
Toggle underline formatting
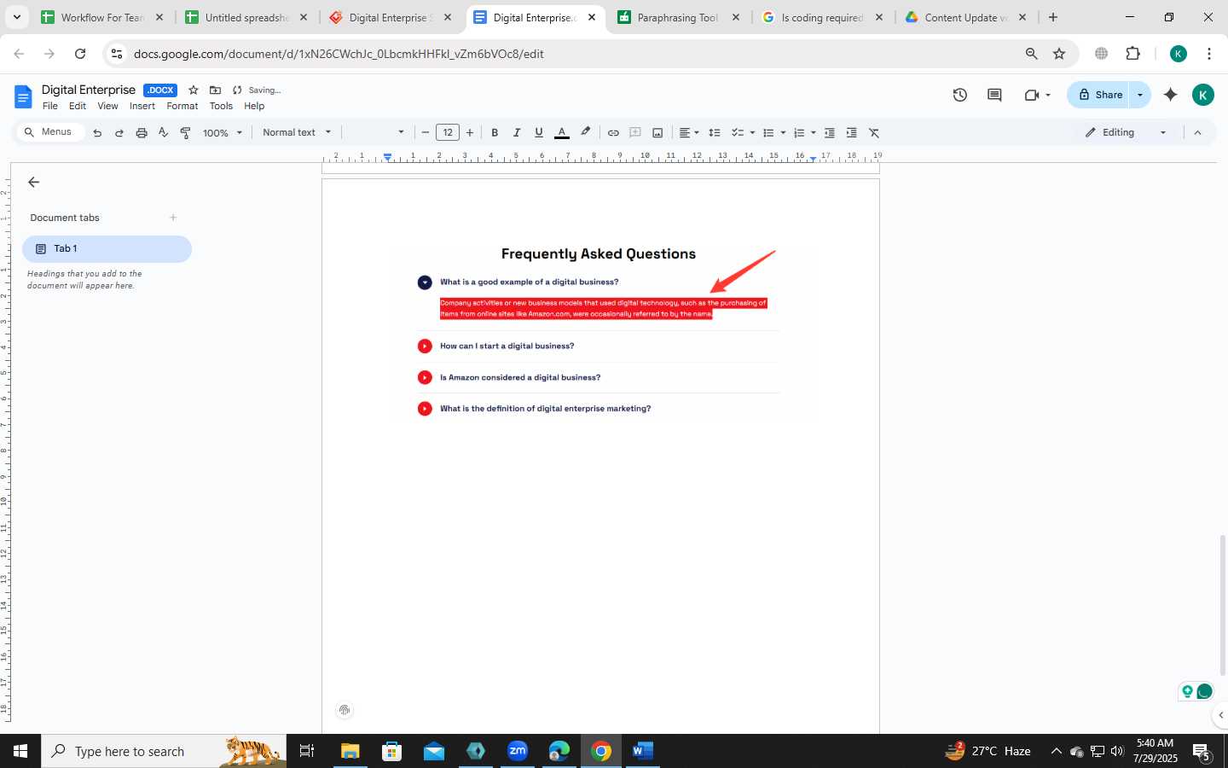(x=539, y=133)
